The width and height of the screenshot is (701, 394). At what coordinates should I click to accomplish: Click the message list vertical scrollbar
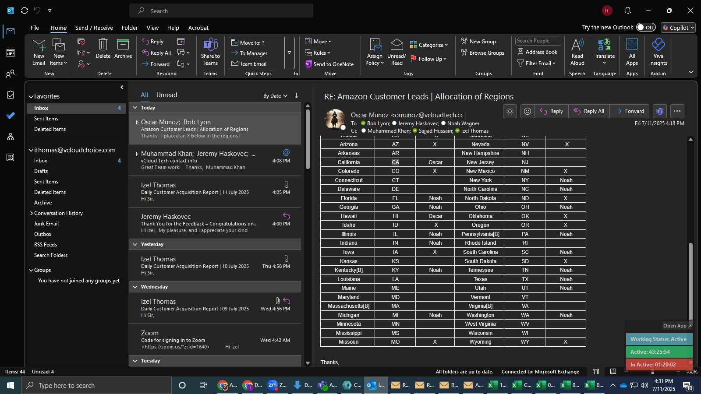(x=308, y=139)
